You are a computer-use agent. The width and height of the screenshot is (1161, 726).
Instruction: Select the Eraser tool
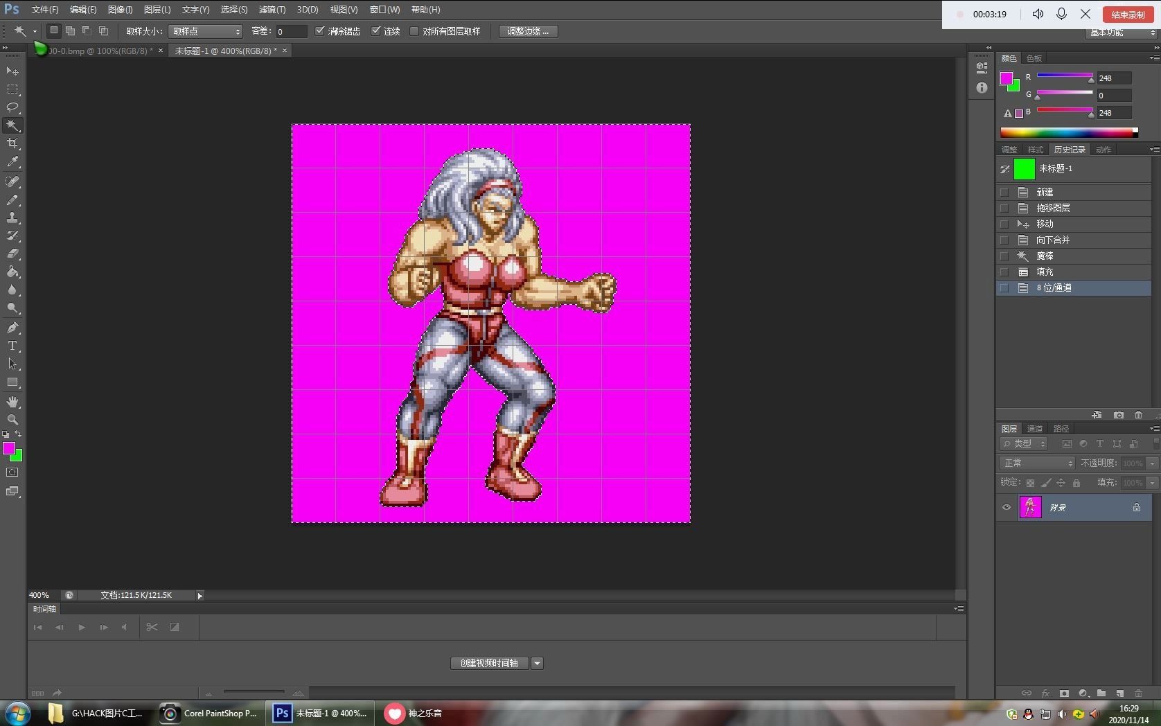[12, 254]
